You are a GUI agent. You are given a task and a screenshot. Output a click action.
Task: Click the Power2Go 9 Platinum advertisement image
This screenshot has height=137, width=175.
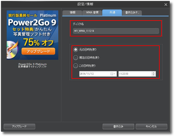pos(33,35)
